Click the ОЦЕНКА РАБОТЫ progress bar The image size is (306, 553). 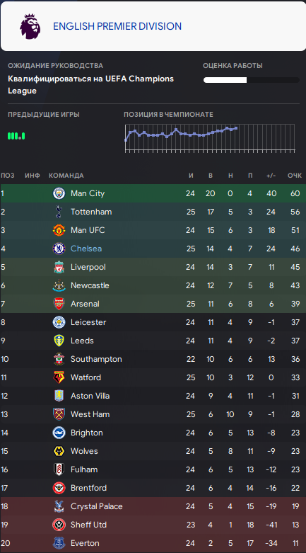(x=252, y=80)
